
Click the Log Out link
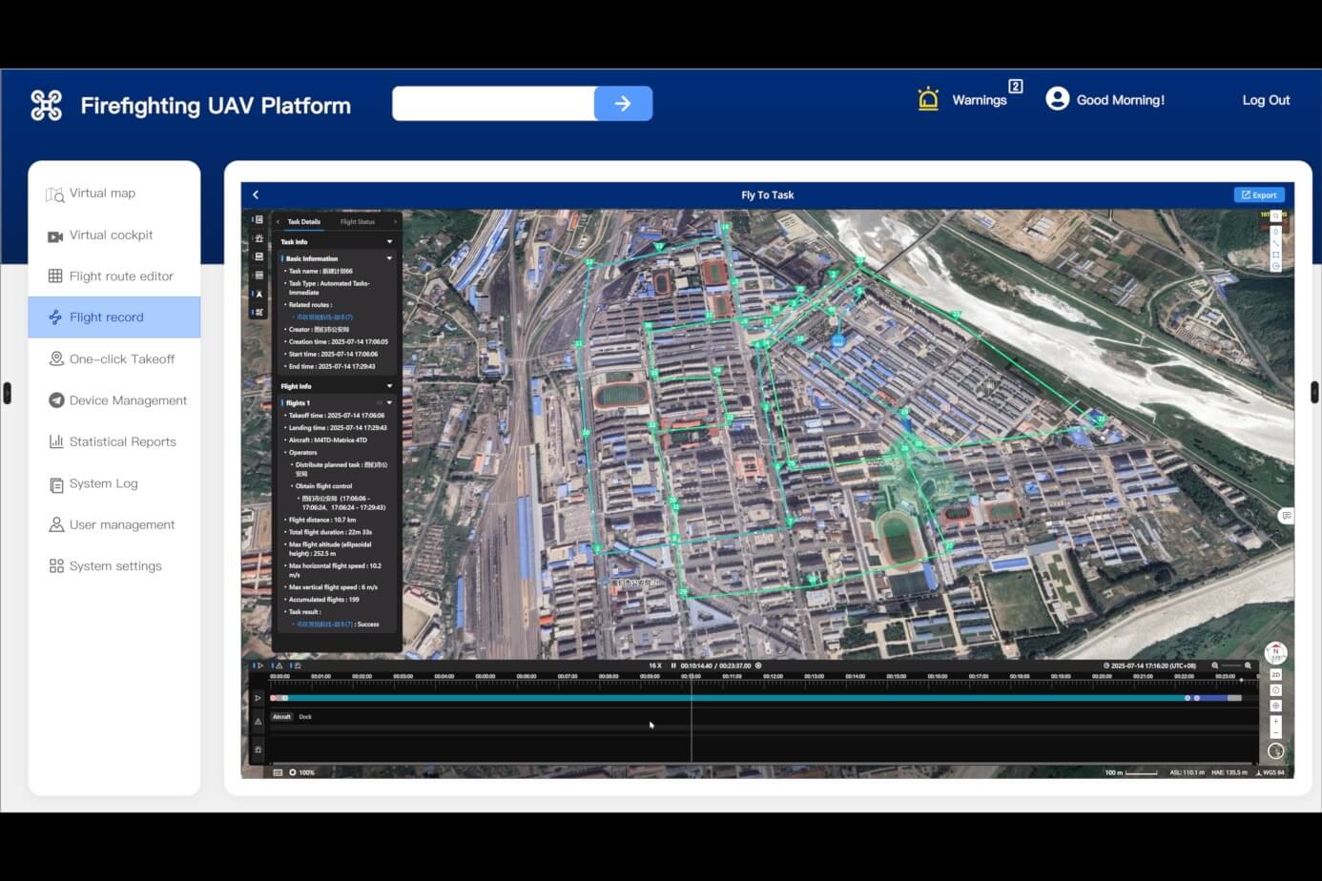click(1265, 100)
